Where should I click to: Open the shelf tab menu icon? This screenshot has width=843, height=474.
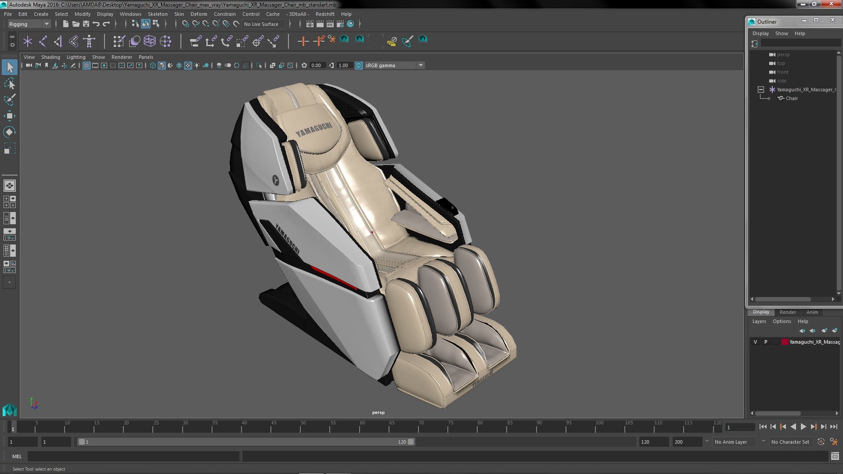click(12, 36)
